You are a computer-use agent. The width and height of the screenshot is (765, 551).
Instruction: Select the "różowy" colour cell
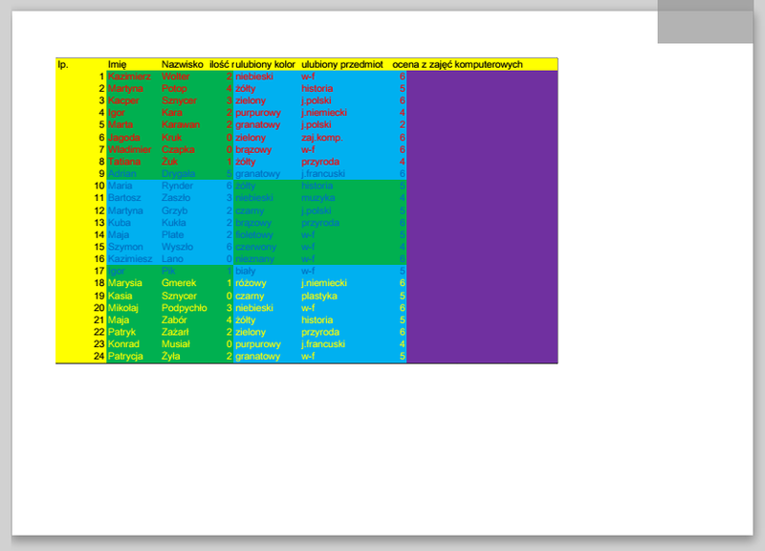coord(251,283)
